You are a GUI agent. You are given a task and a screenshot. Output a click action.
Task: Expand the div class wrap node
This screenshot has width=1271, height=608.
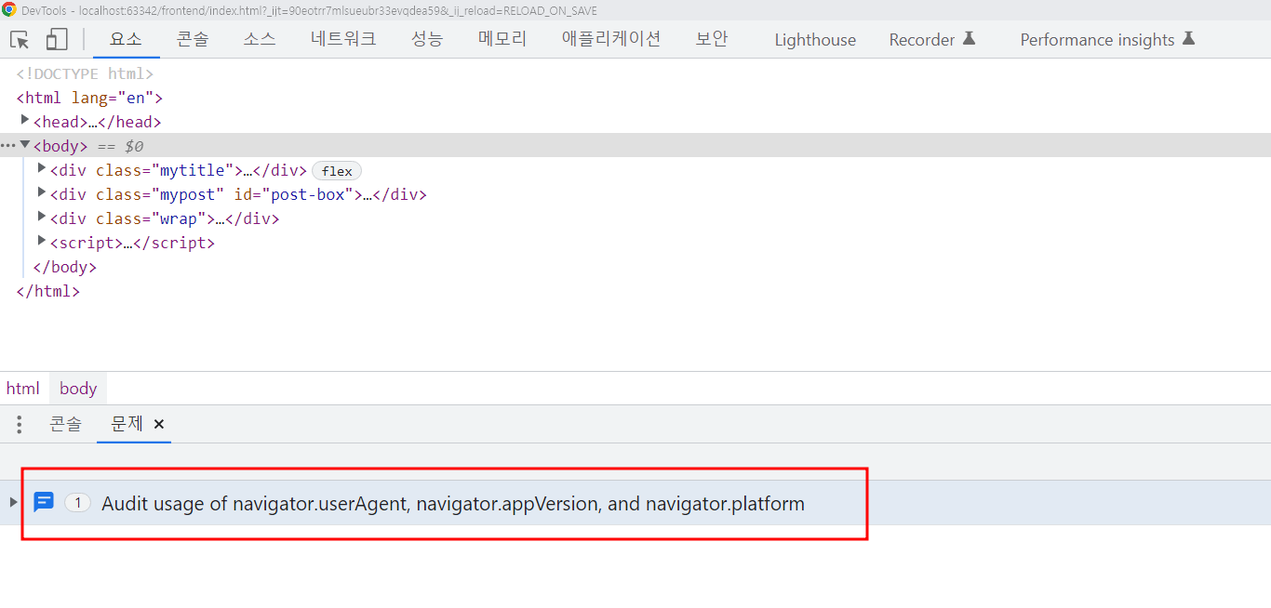point(42,217)
